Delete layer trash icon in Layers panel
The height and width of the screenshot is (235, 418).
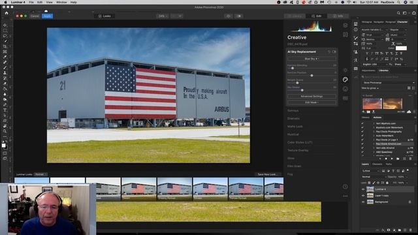[x=411, y=230]
